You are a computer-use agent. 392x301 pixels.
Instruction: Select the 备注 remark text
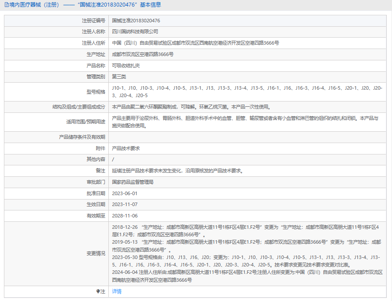pos(178,171)
